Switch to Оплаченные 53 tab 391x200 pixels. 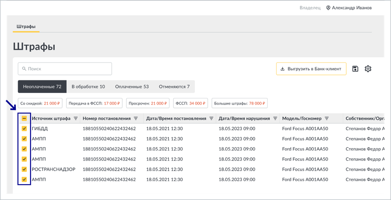click(x=132, y=87)
